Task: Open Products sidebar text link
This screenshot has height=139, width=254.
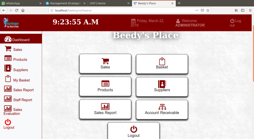Action: point(20,60)
